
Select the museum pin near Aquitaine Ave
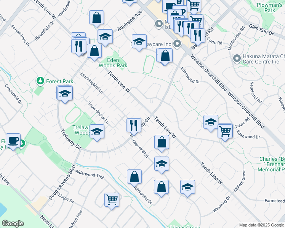click(159, 24)
